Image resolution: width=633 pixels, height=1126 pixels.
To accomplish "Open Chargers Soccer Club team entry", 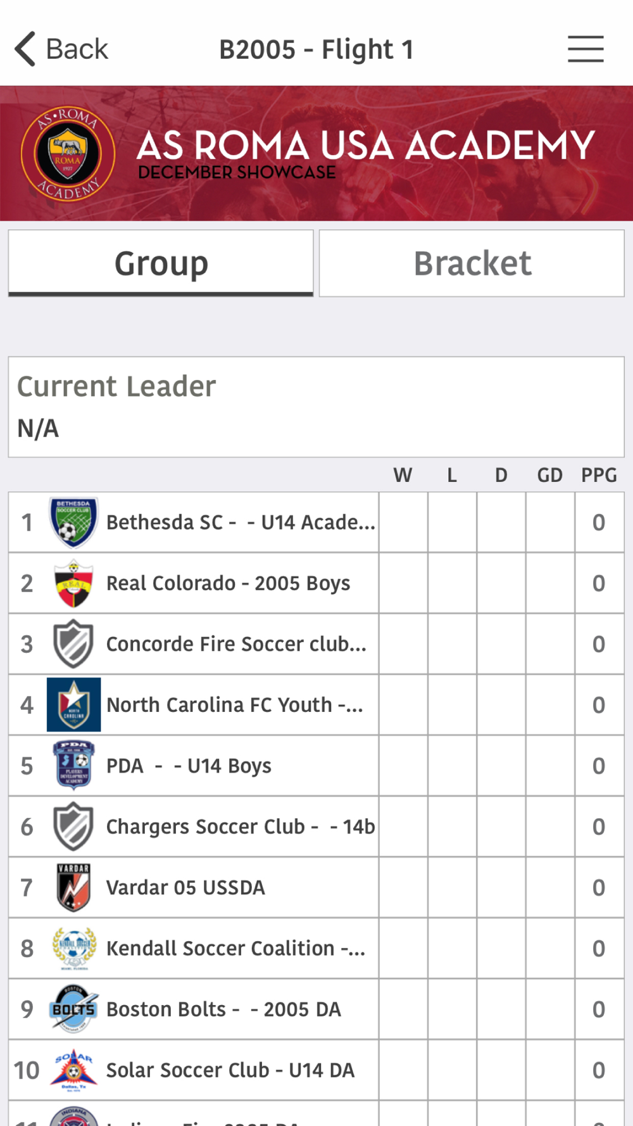I will [x=316, y=826].
